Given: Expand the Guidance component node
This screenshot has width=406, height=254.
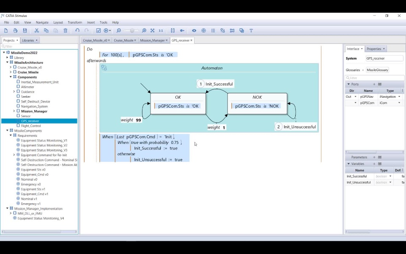Looking at the screenshot, I should (x=14, y=92).
